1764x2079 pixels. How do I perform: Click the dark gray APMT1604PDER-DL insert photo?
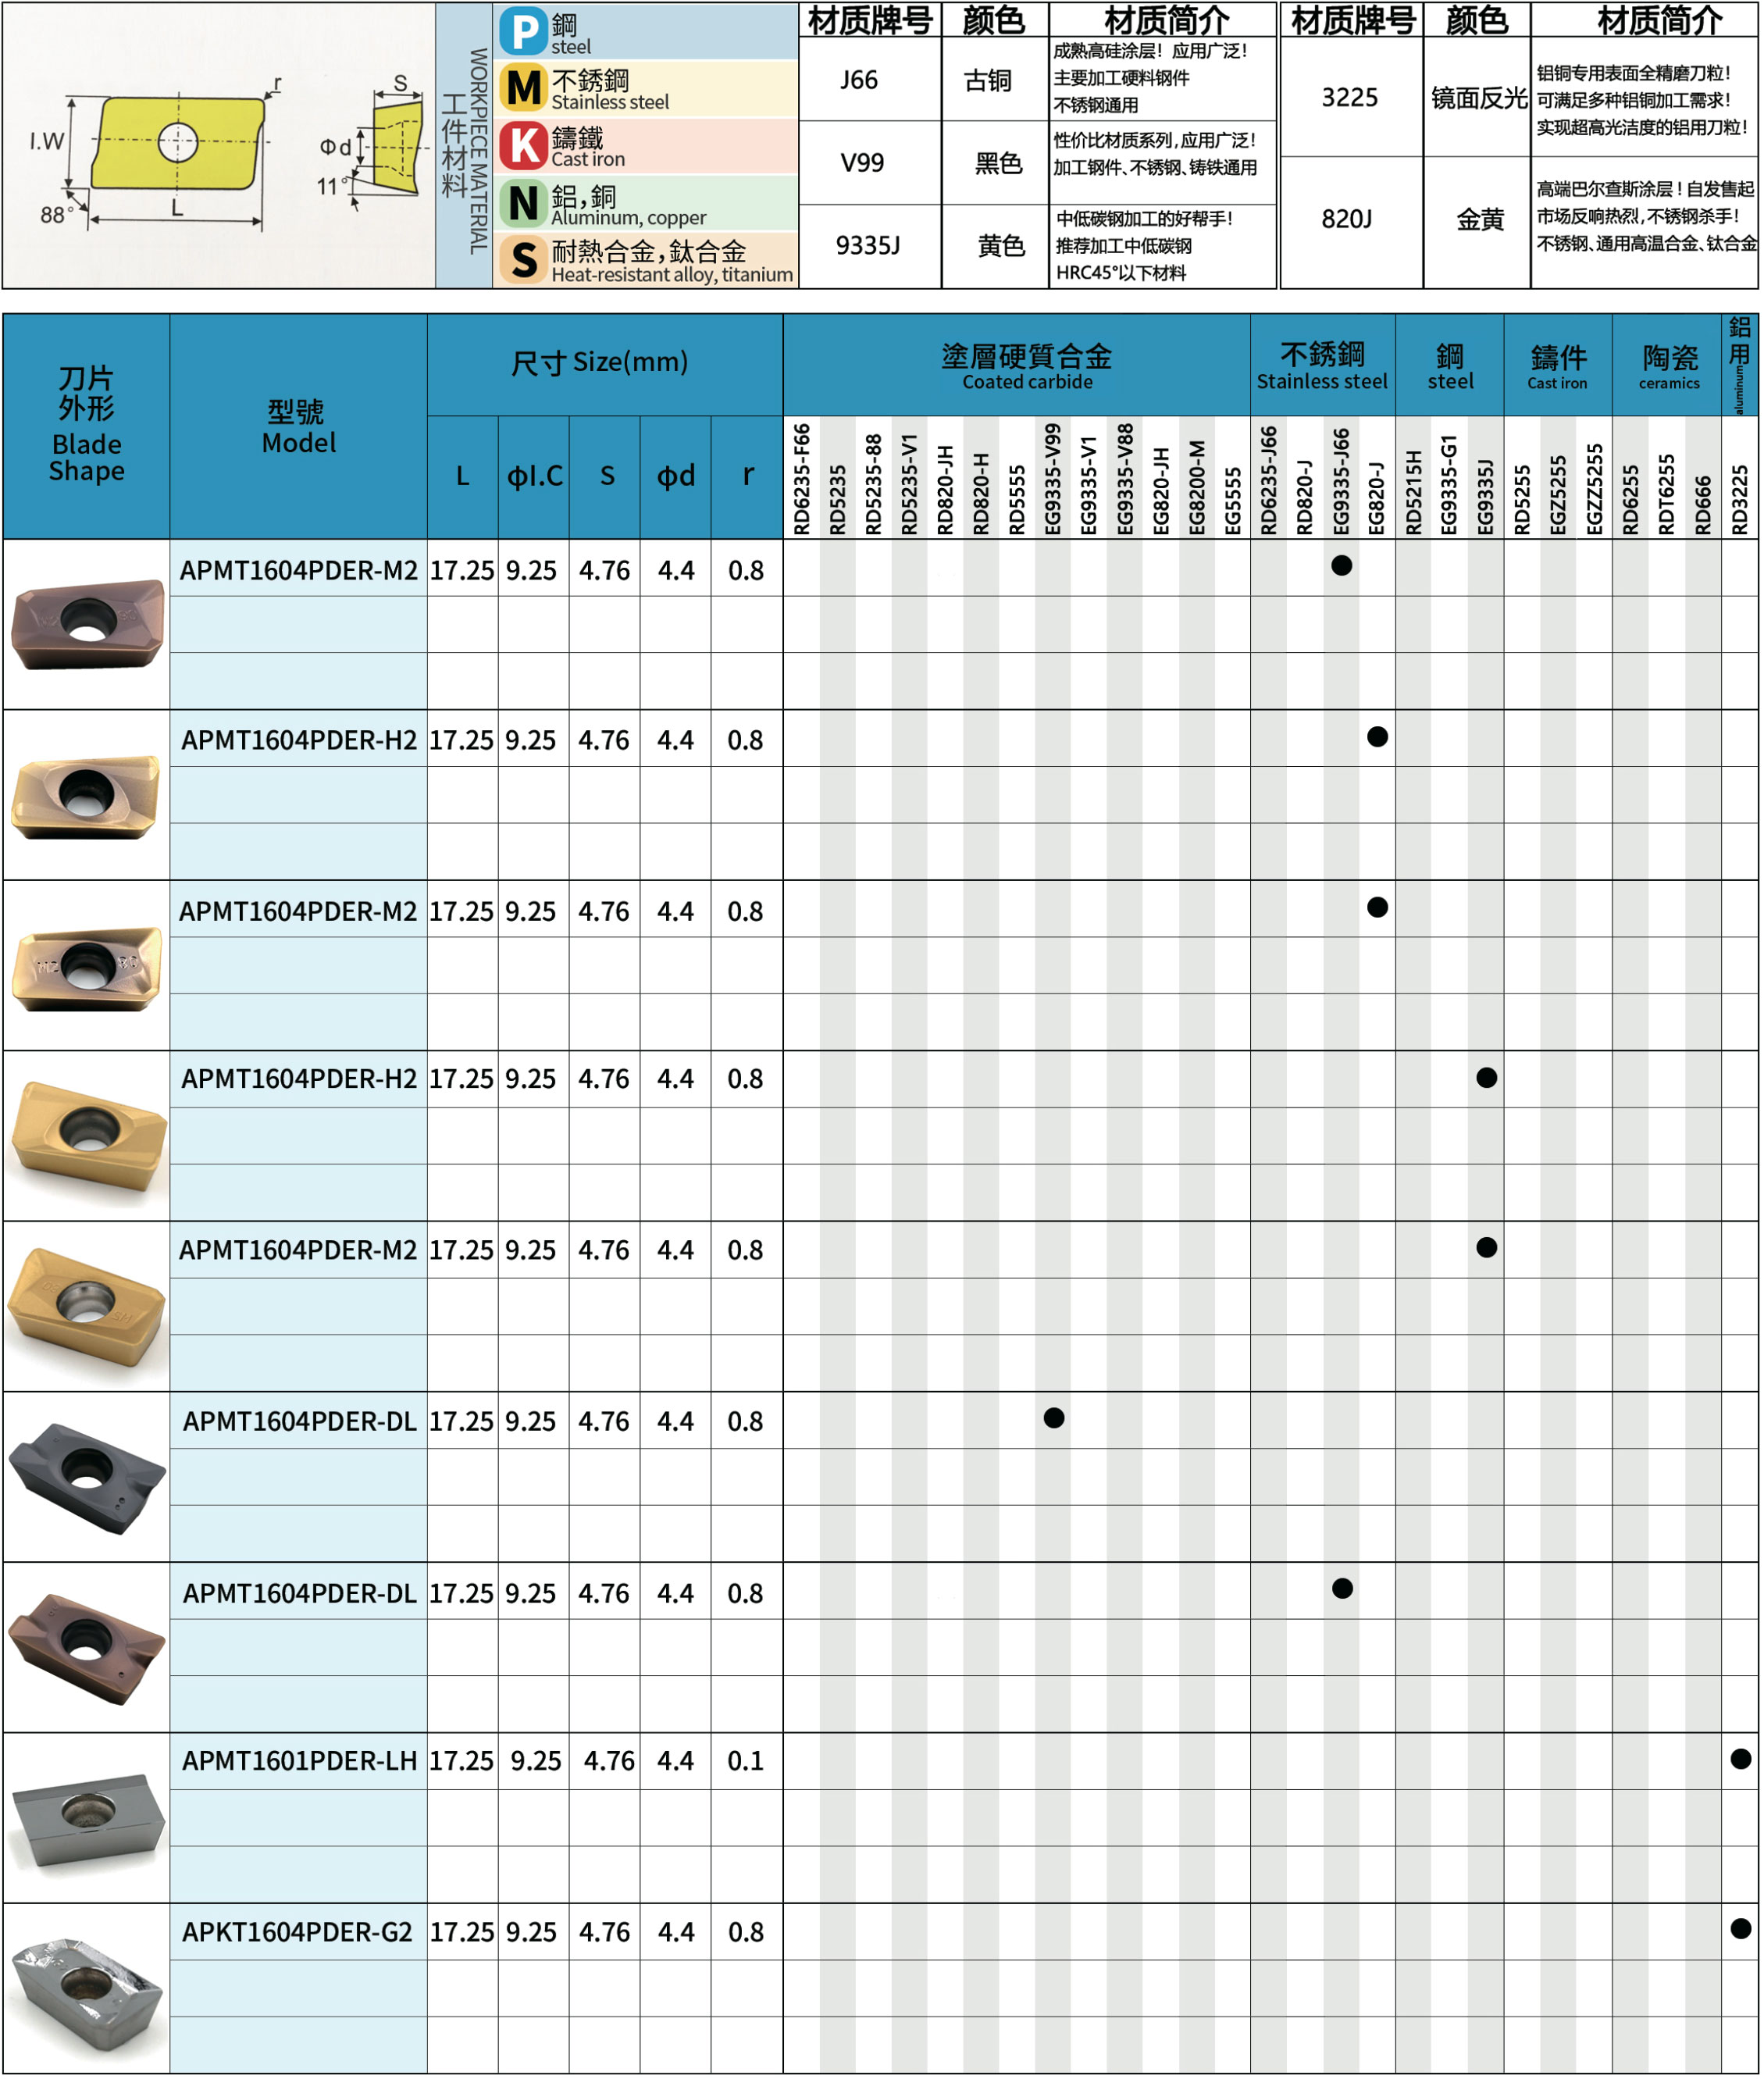point(86,1476)
